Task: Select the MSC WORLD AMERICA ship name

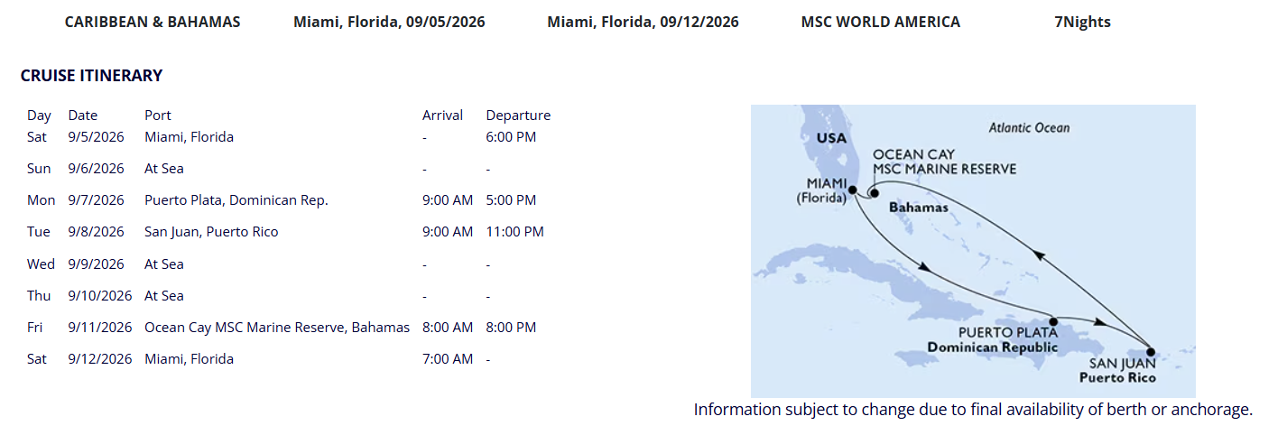Action: coord(880,22)
